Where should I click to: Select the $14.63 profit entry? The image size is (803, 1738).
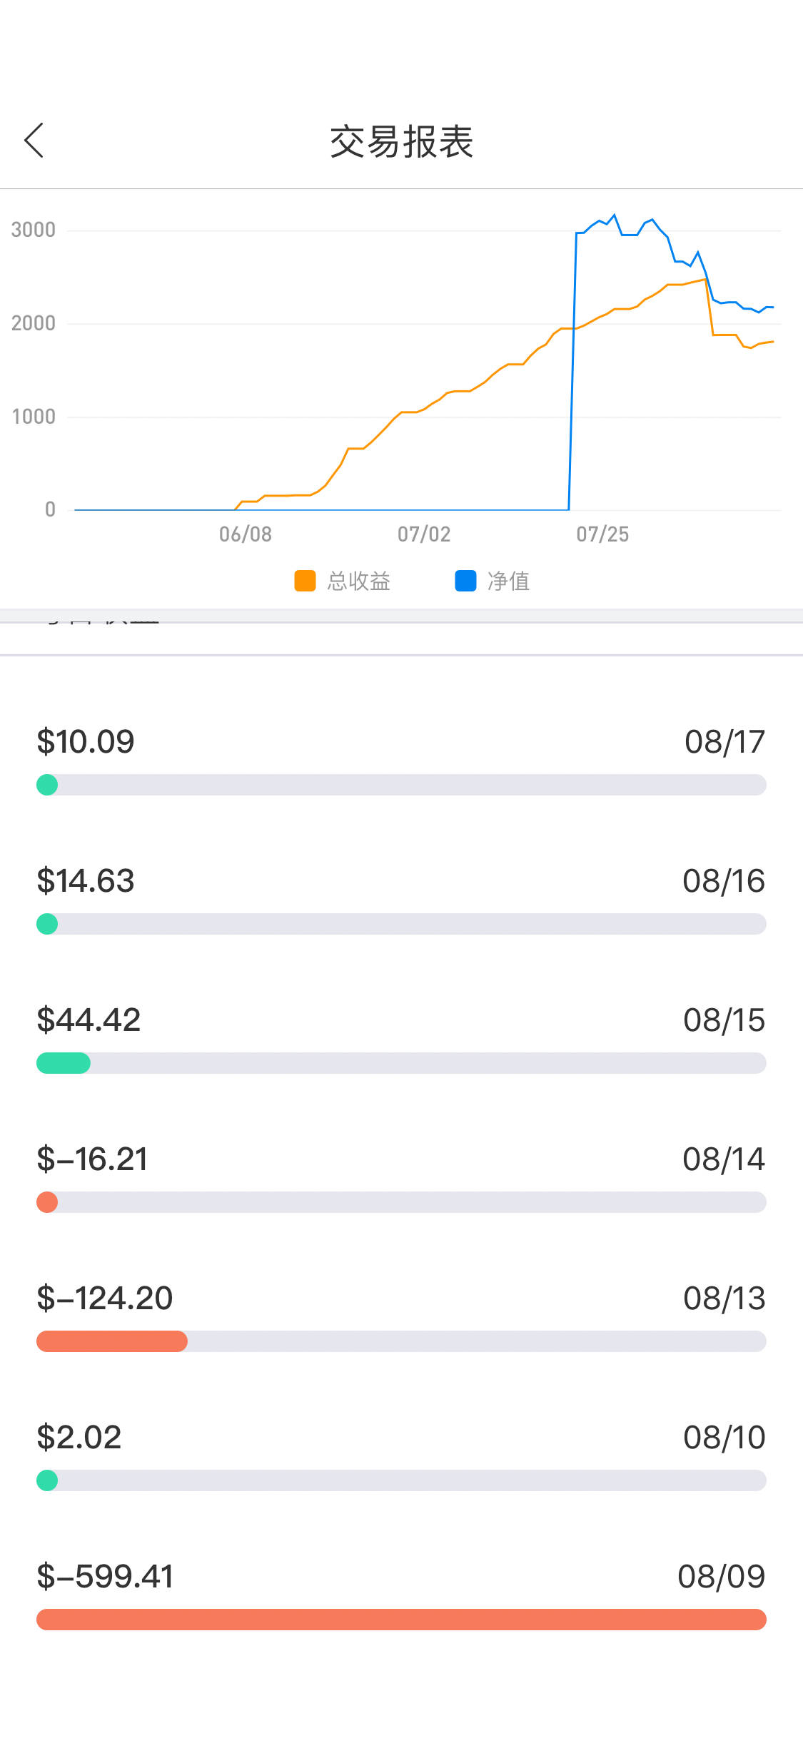(86, 881)
